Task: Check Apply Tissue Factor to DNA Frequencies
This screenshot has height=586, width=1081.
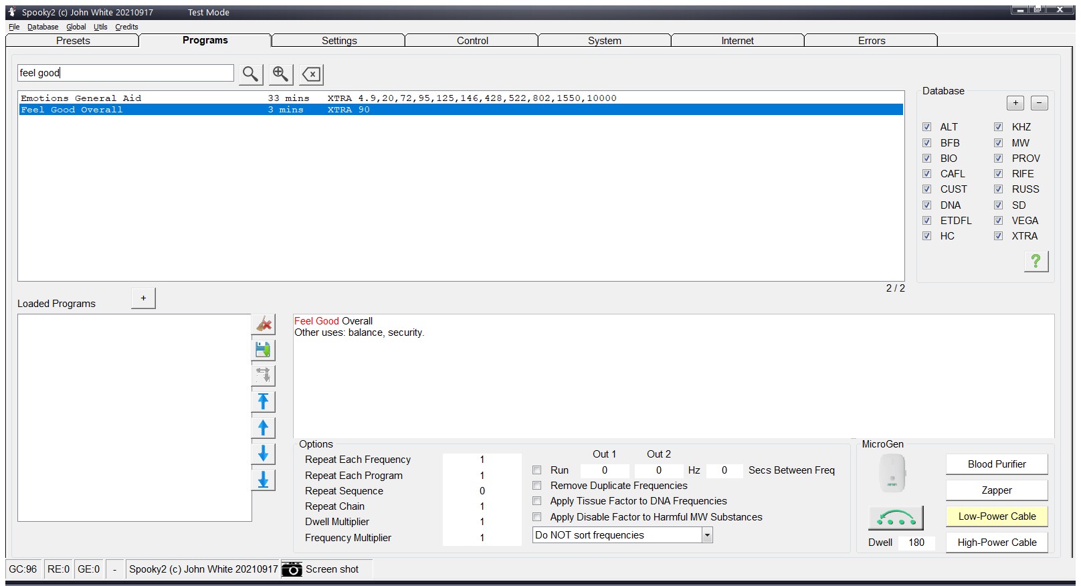Action: [537, 501]
